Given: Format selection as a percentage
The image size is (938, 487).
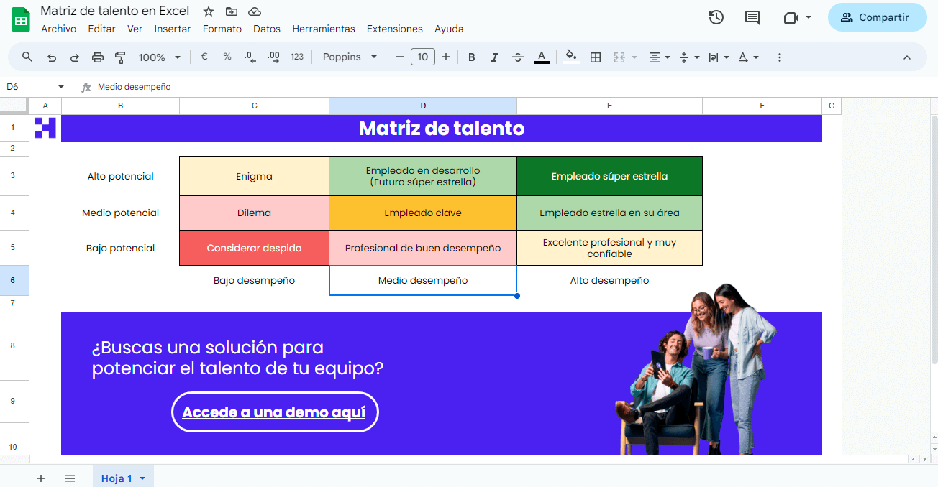Looking at the screenshot, I should pos(227,57).
